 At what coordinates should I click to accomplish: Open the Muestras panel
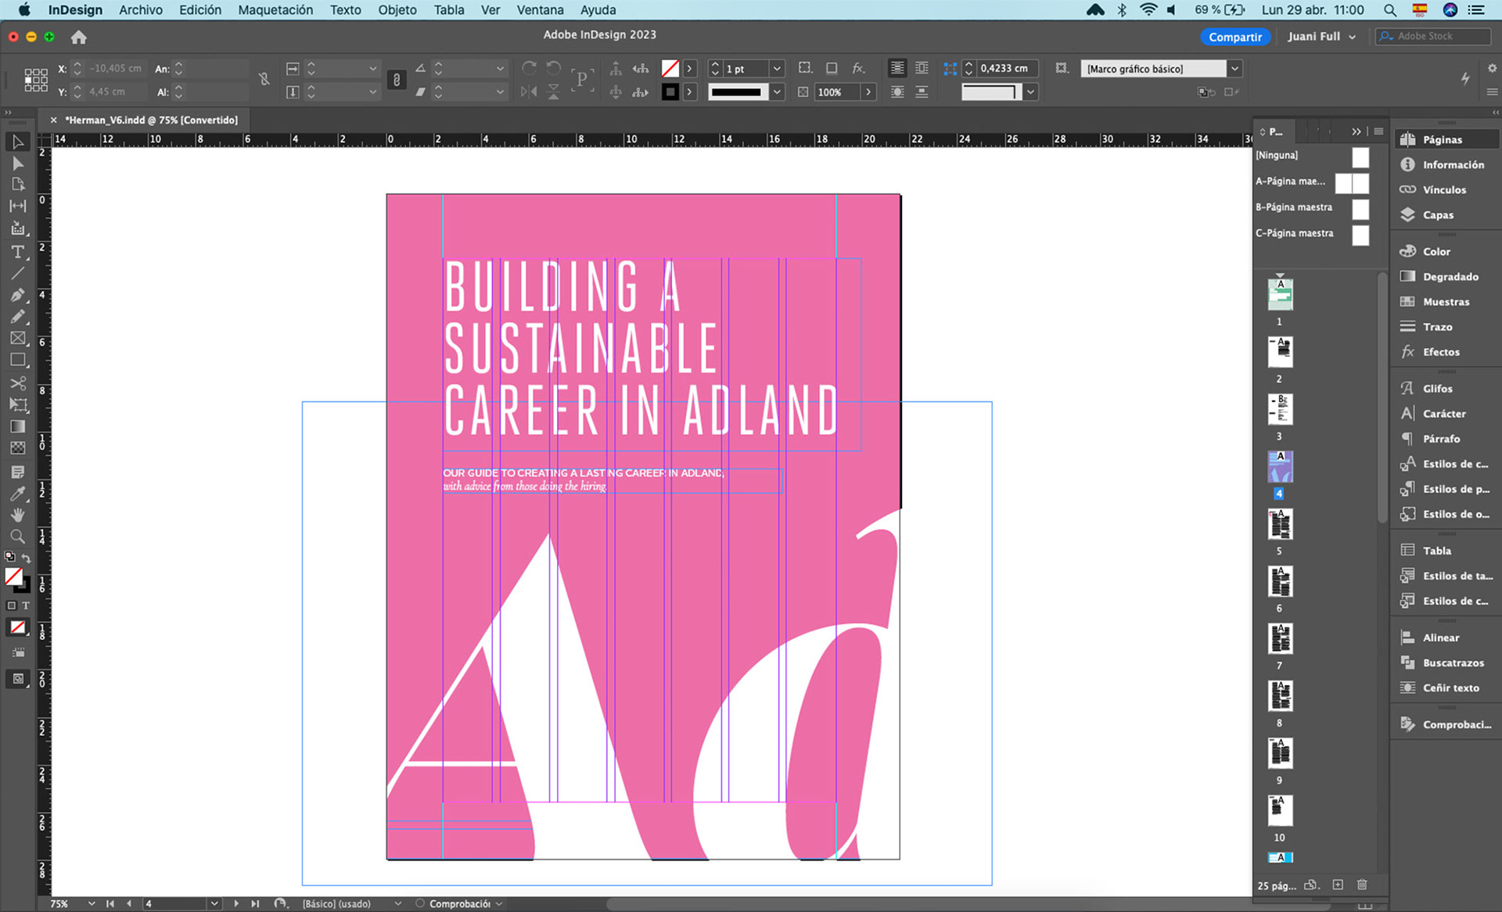click(1445, 301)
